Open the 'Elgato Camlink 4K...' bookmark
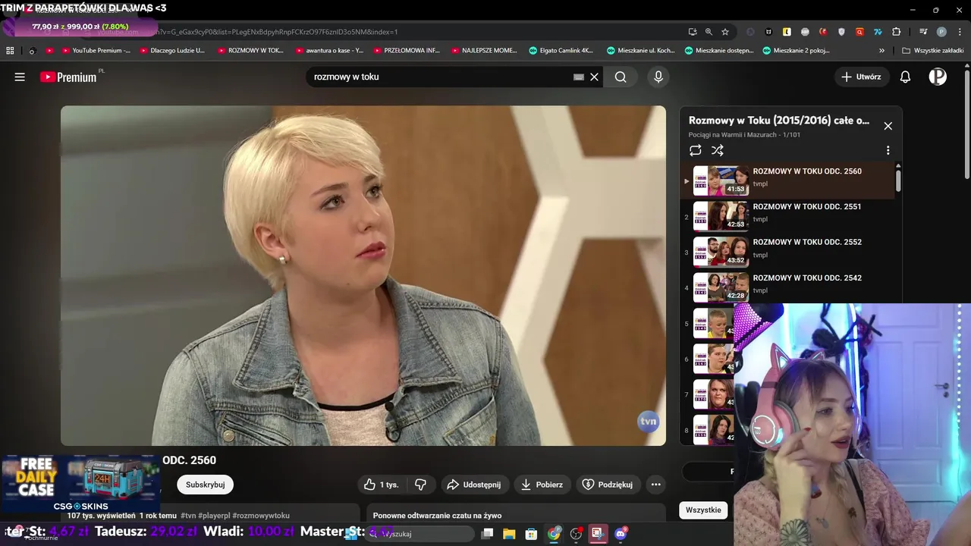 click(561, 51)
